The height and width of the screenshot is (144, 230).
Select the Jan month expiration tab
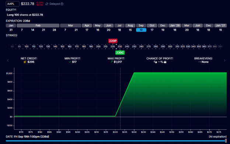pyautogui.click(x=11, y=26)
